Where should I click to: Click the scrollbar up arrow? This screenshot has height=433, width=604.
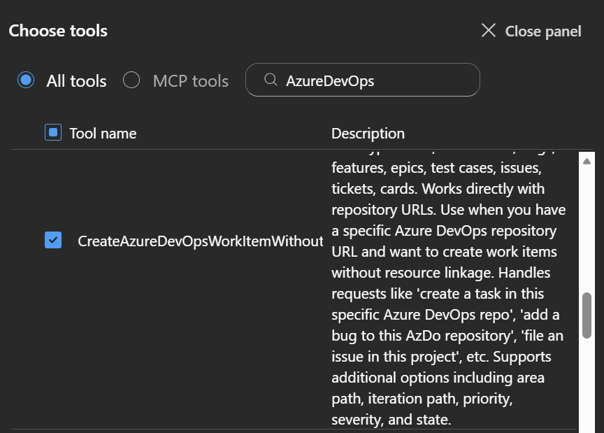coord(587,162)
